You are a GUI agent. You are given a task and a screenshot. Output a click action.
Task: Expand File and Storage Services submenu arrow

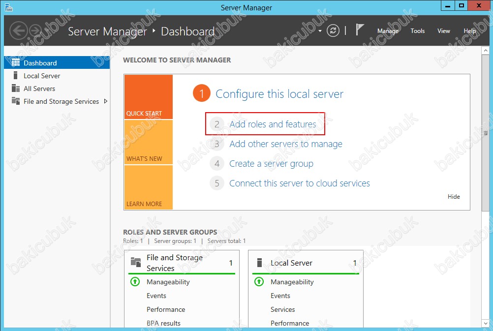[106, 101]
